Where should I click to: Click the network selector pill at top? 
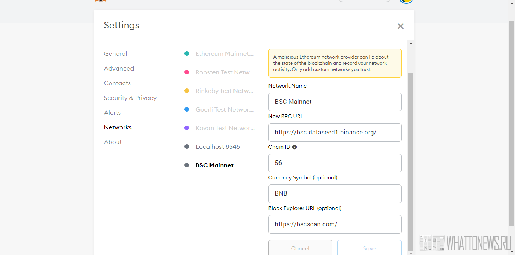(x=365, y=1)
